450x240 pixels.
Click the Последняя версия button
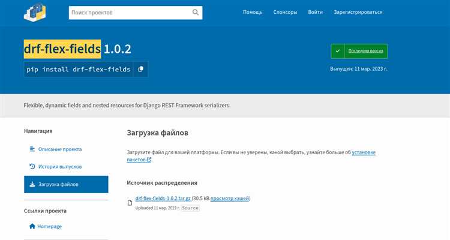[359, 51]
